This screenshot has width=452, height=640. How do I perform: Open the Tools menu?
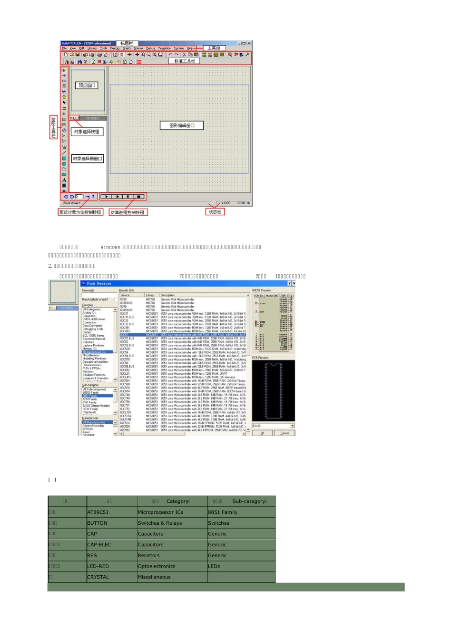click(103, 48)
